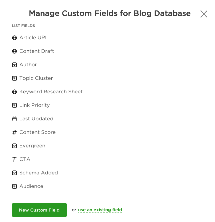Image resolution: width=215 pixels, height=222 pixels.
Task: Click the calendar icon beside Last Updated
Action: [x=14, y=119]
